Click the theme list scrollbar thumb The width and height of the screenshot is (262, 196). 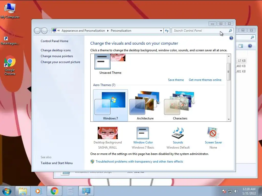click(x=228, y=72)
